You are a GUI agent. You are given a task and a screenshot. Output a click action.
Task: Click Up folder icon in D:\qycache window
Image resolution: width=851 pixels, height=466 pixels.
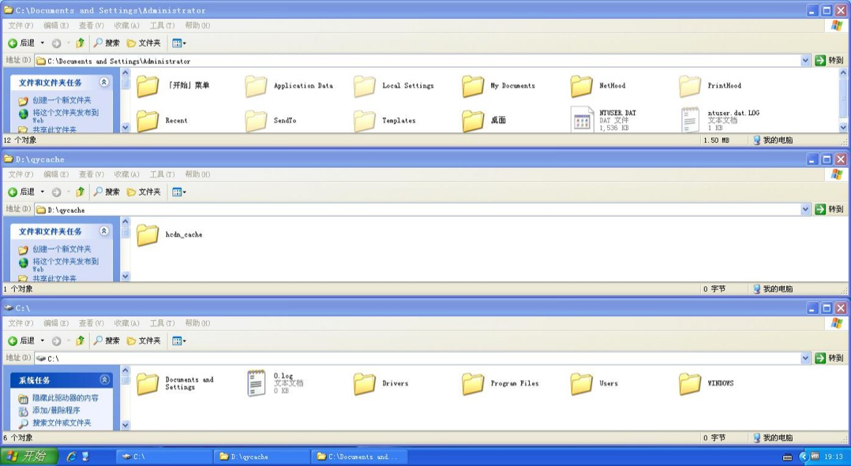[x=80, y=192]
